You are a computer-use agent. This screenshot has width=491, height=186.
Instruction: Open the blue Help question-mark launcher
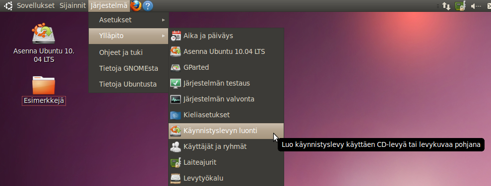pyautogui.click(x=148, y=5)
